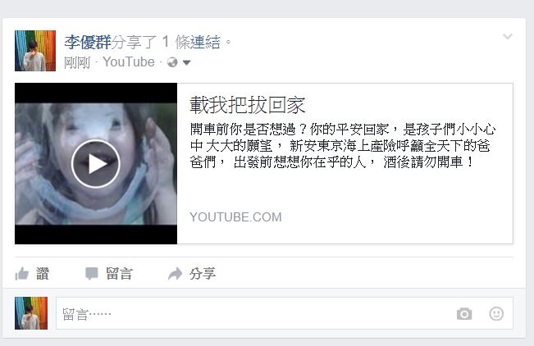This screenshot has width=534, height=346.
Task: Open the 載我把拔回家 video title
Action: [x=247, y=105]
